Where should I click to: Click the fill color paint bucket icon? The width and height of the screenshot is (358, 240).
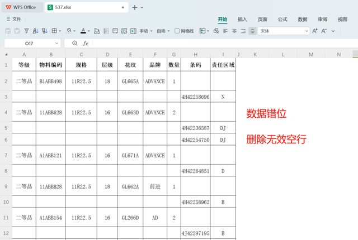(x=69, y=31)
